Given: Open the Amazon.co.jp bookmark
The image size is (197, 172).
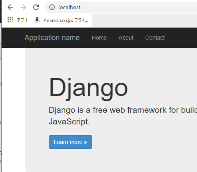Looking at the screenshot, I should click(61, 20).
